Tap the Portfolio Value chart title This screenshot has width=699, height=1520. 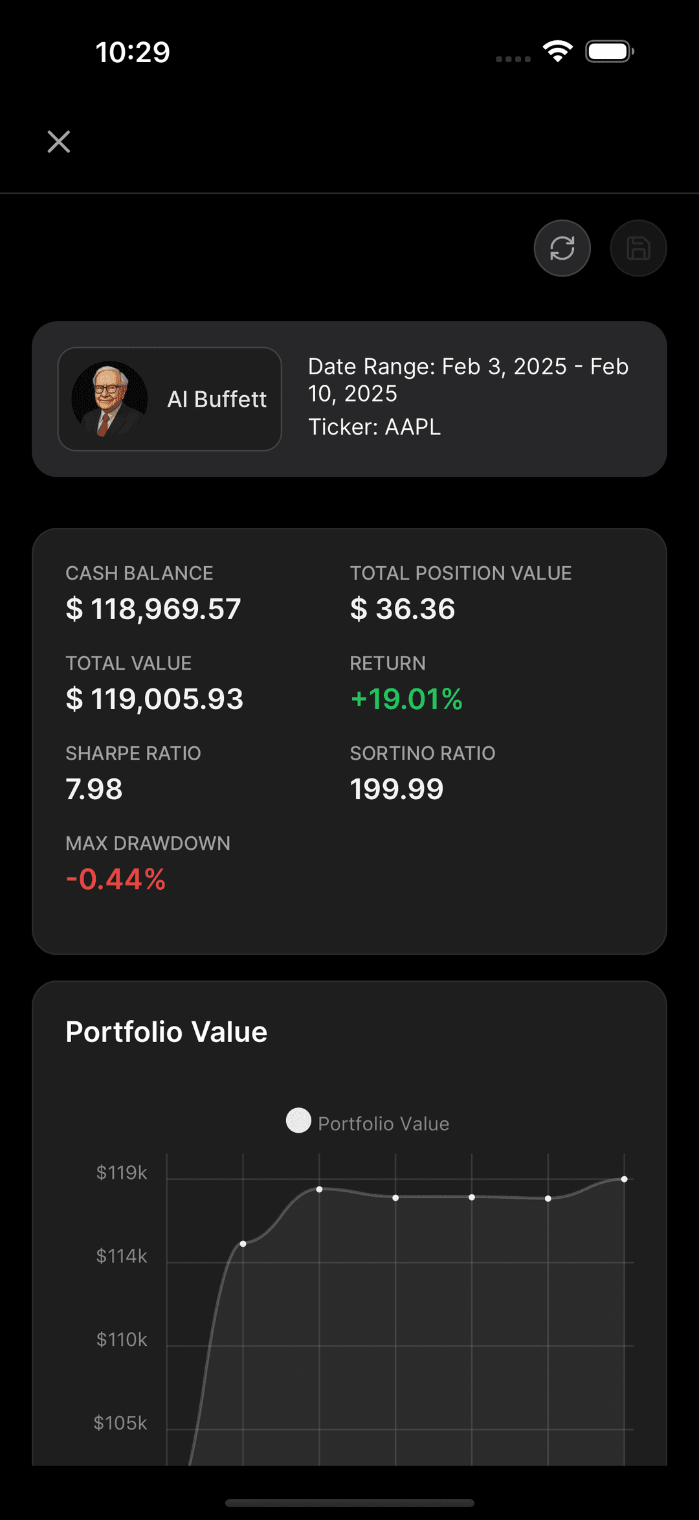coord(166,1032)
